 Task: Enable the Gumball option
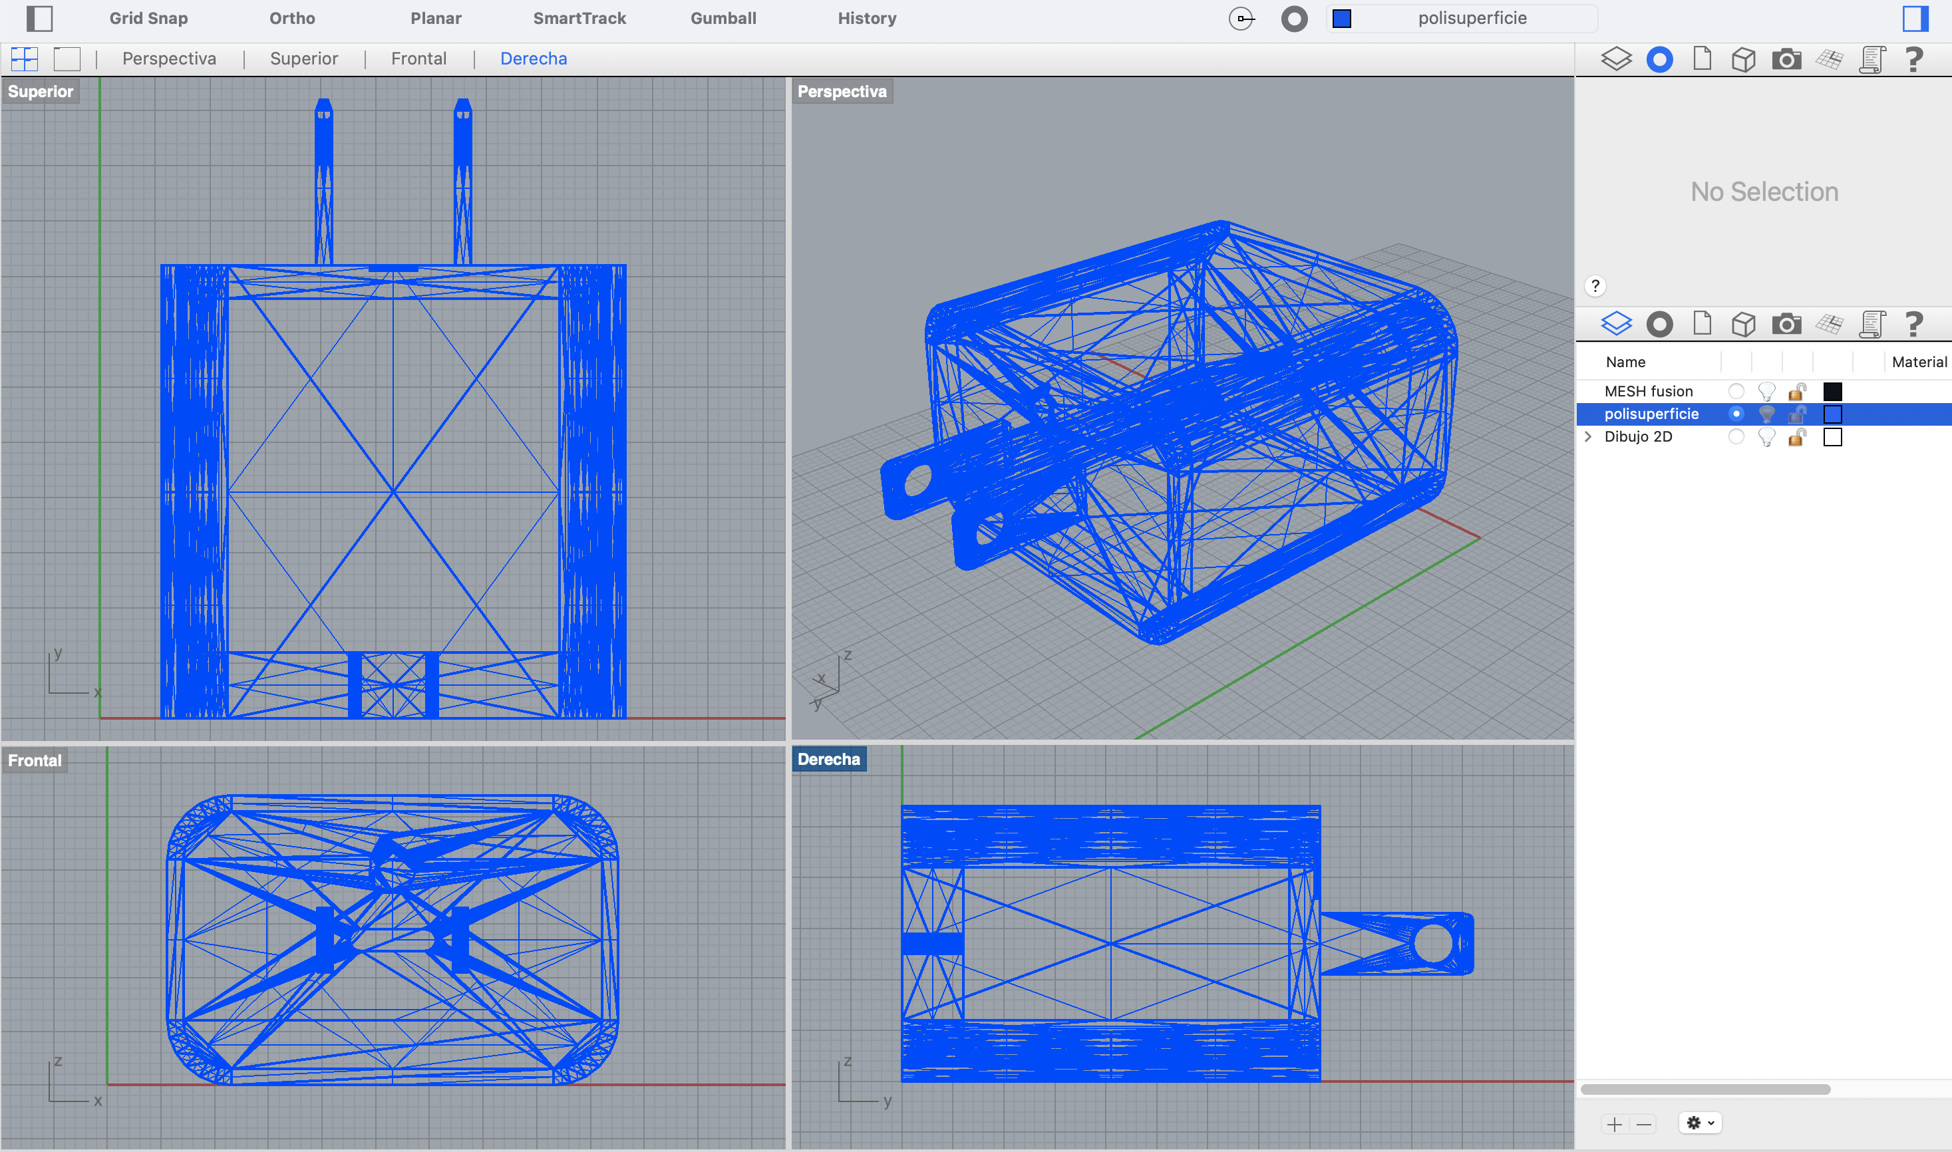(723, 19)
